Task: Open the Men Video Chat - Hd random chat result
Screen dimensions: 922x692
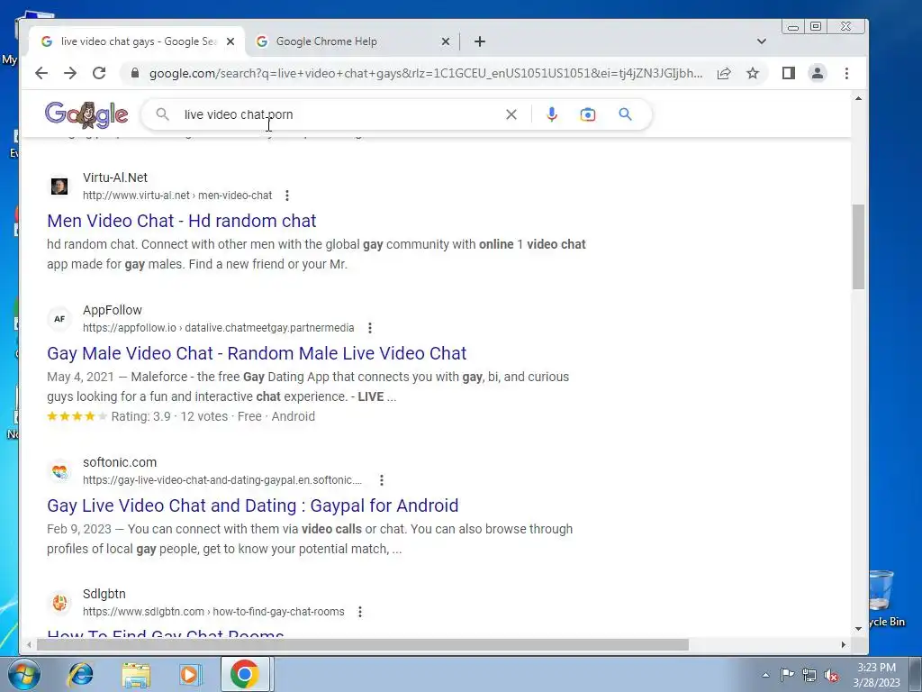Action: (x=182, y=221)
